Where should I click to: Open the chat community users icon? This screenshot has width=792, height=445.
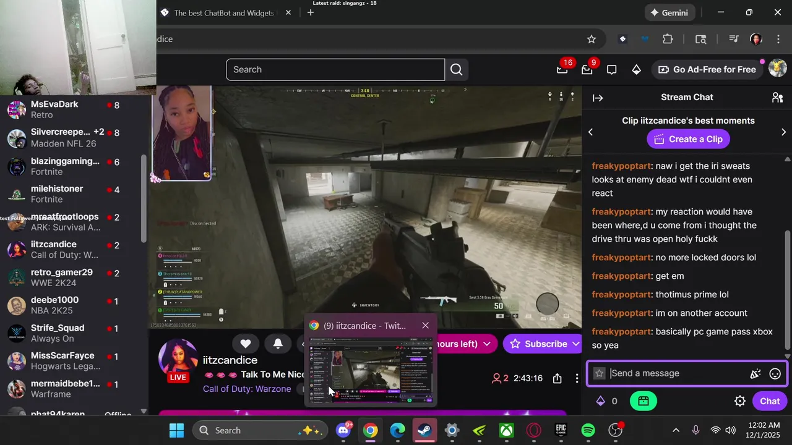click(x=778, y=98)
